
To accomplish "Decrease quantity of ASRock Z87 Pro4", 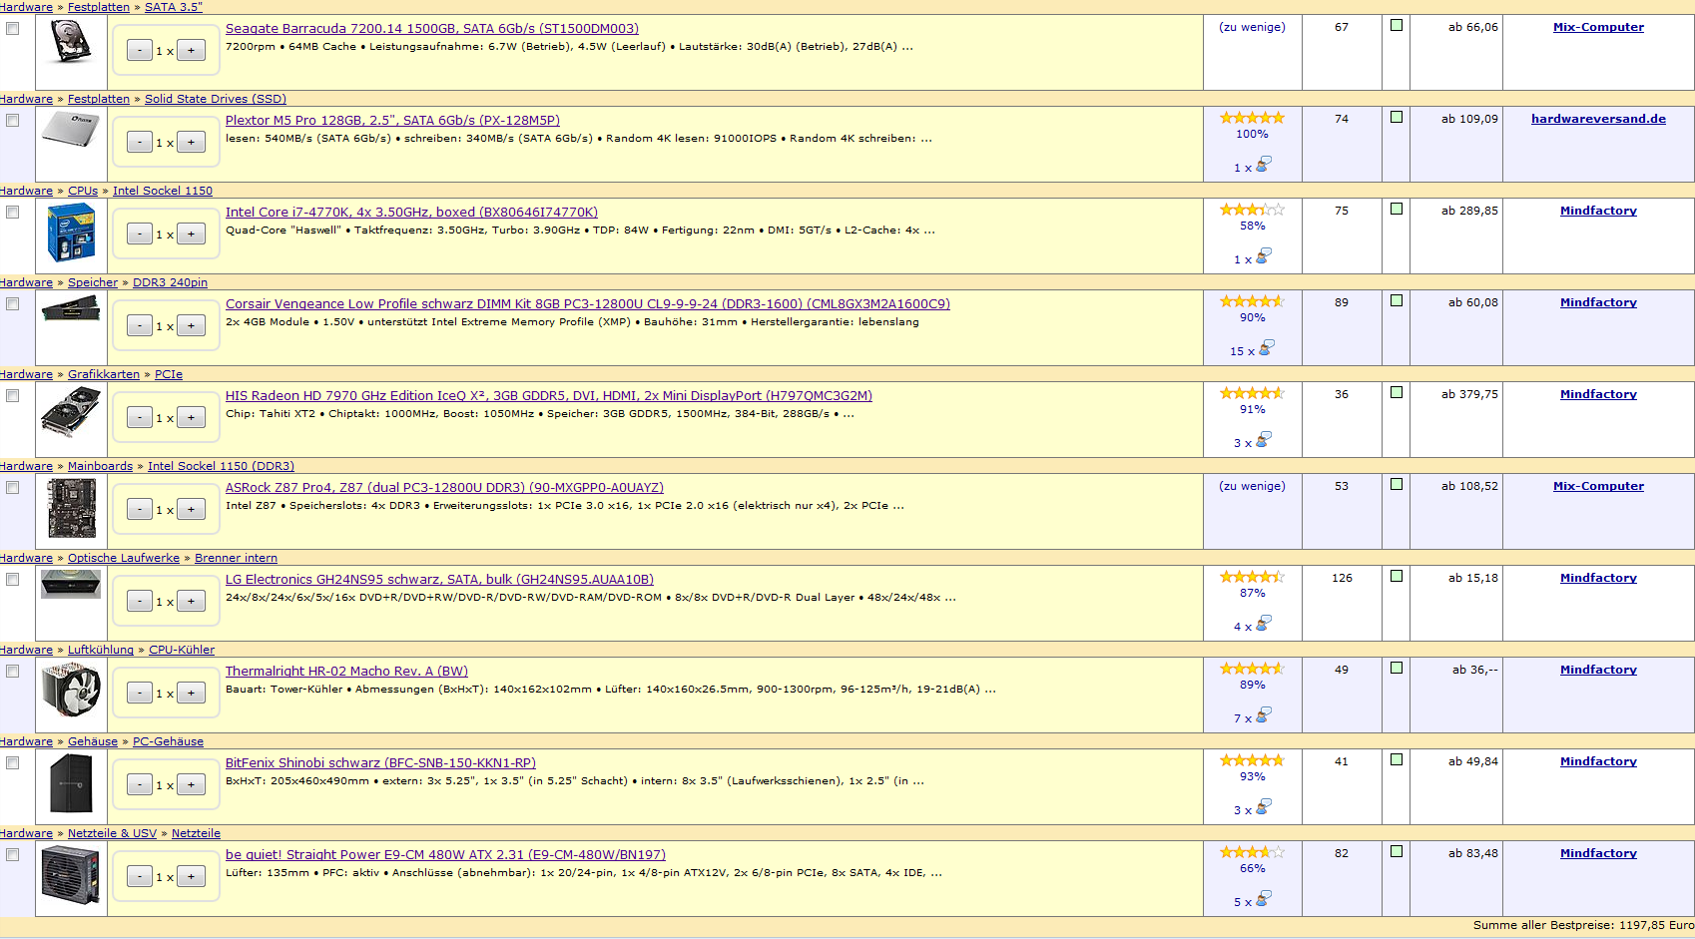I will 140,510.
